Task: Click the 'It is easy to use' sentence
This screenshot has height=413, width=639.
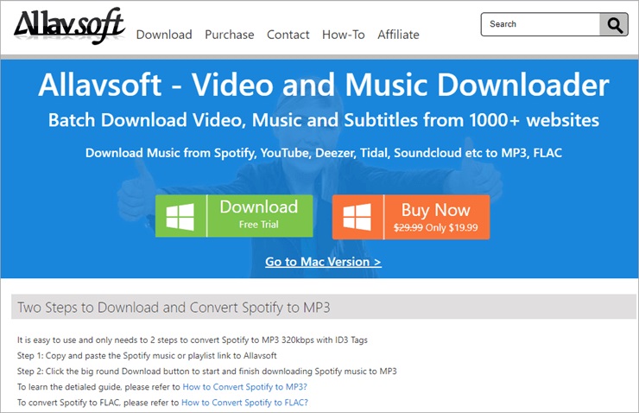Action: click(x=192, y=340)
